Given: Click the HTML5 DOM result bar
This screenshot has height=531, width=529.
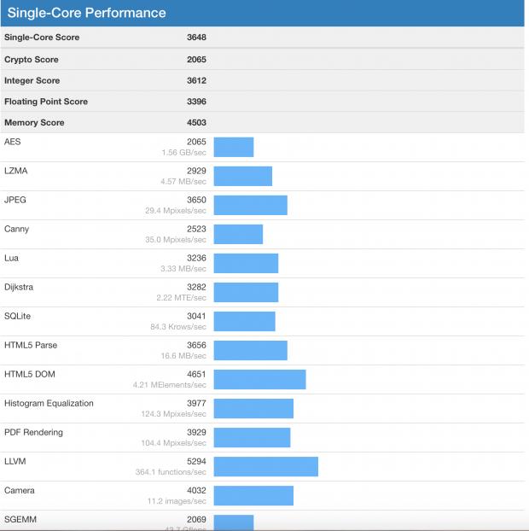Looking at the screenshot, I should 259,379.
